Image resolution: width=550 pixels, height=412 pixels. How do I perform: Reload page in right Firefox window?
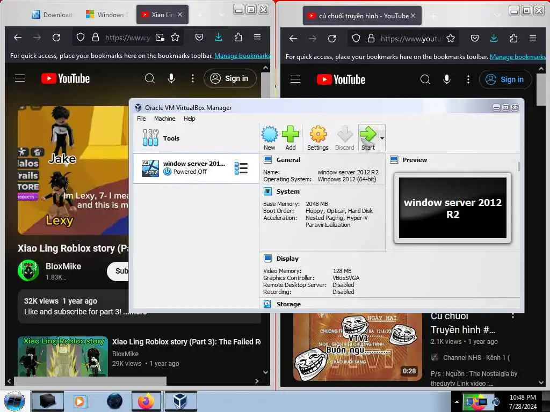[x=332, y=38]
